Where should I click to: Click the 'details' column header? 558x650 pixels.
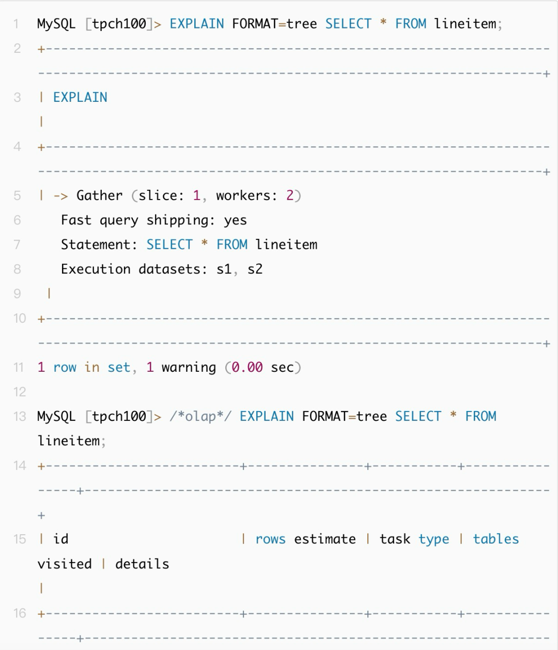143,564
